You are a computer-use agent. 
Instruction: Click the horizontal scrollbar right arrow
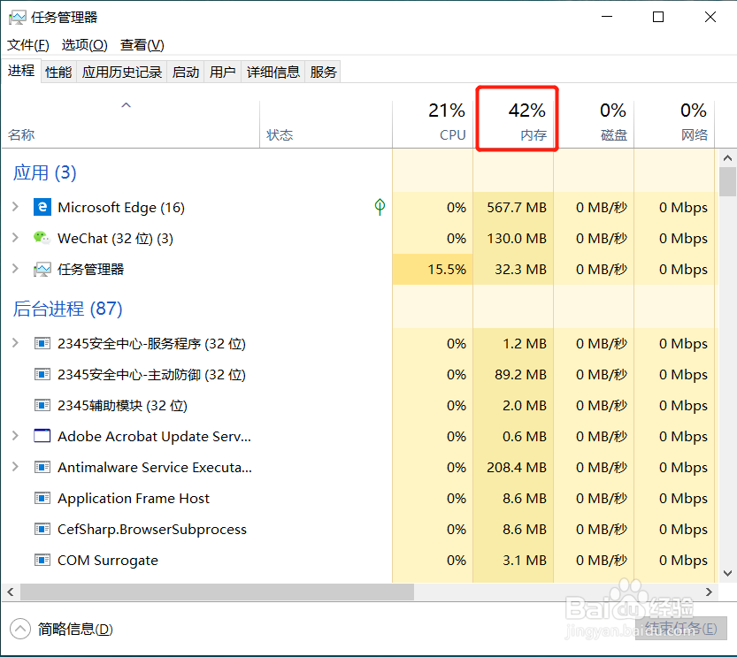[x=710, y=592]
